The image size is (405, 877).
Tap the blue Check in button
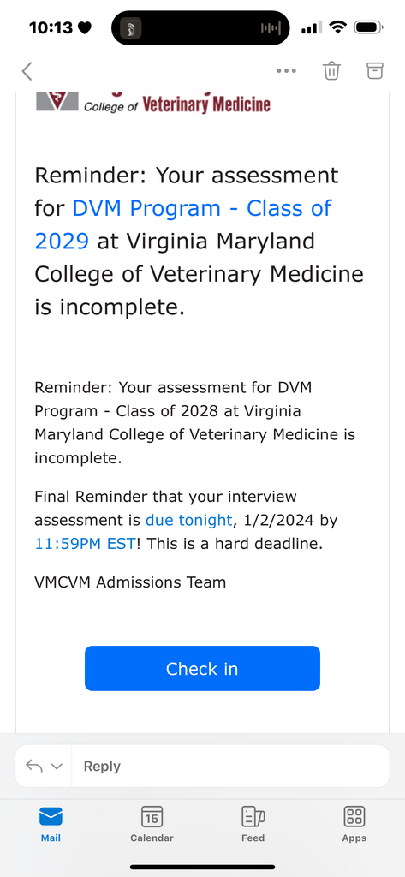click(202, 668)
